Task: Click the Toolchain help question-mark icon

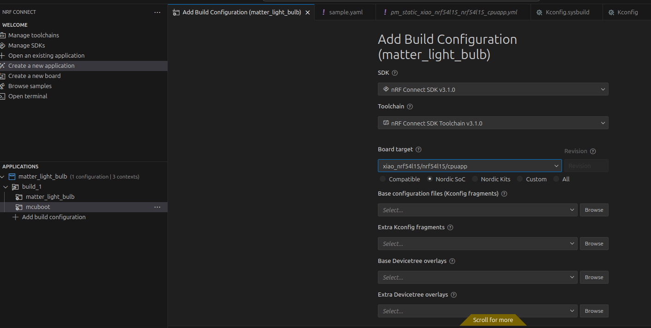Action: click(x=410, y=107)
